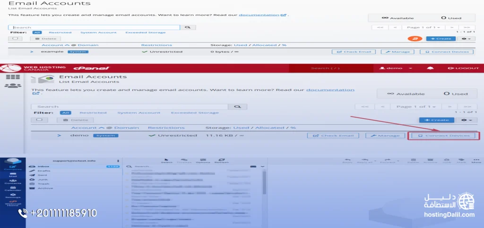Click the cPanel header Search (/) field

coord(331,68)
